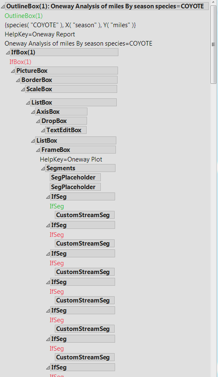Click the vertical scrollbar thumb
The width and height of the screenshot is (218, 377).
tap(213, 45)
